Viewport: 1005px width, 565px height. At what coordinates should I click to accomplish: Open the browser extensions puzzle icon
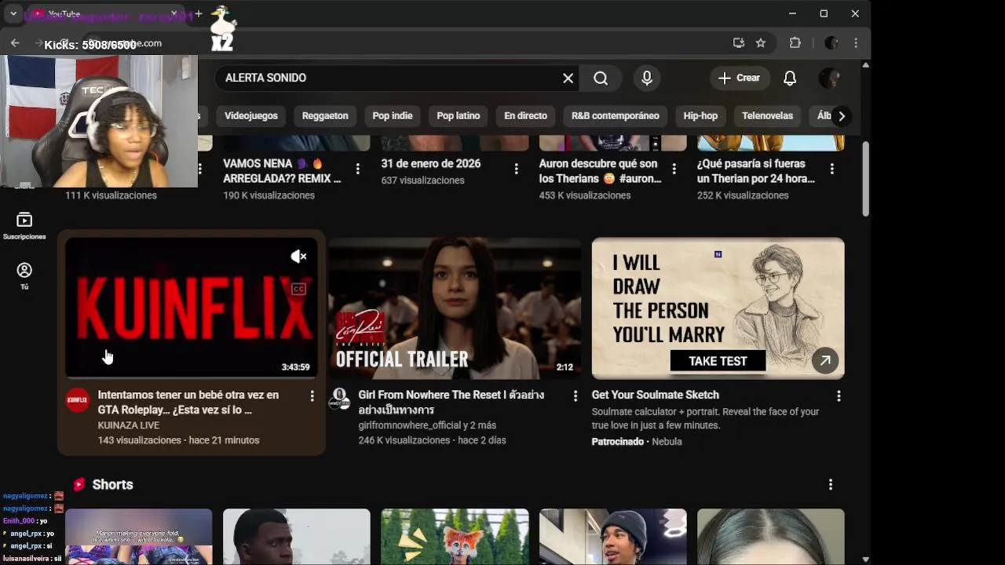click(795, 43)
